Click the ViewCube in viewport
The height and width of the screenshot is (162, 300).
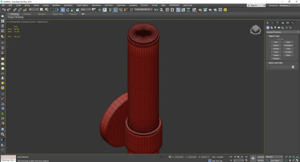click(255, 30)
